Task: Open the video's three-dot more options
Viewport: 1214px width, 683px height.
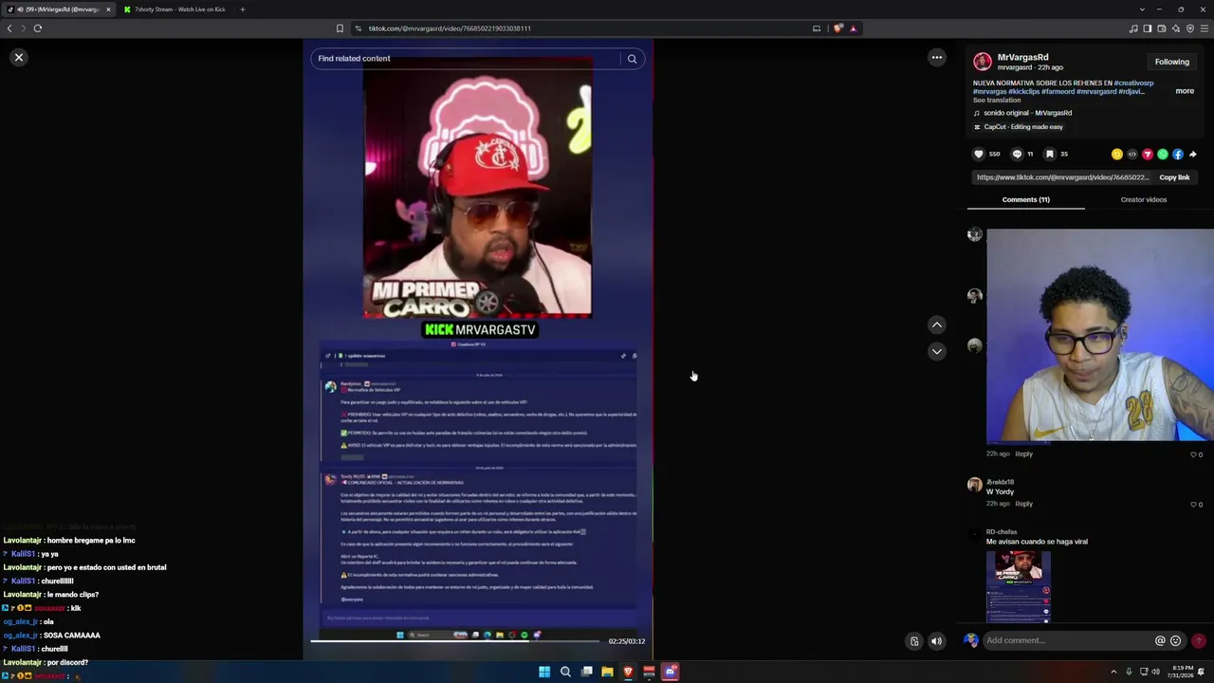Action: [937, 58]
